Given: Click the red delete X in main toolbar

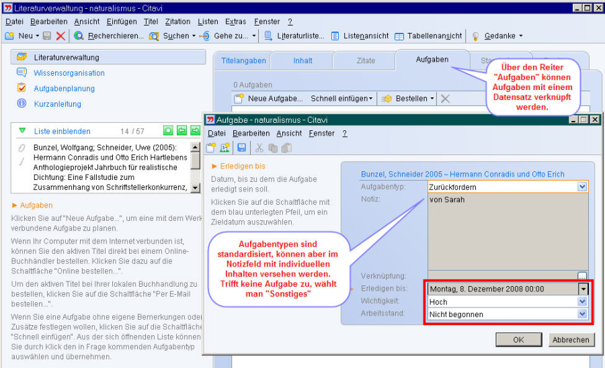Looking at the screenshot, I should pos(61,36).
